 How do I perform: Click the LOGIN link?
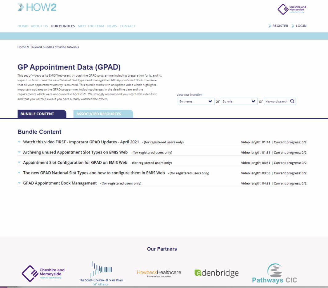301,26
